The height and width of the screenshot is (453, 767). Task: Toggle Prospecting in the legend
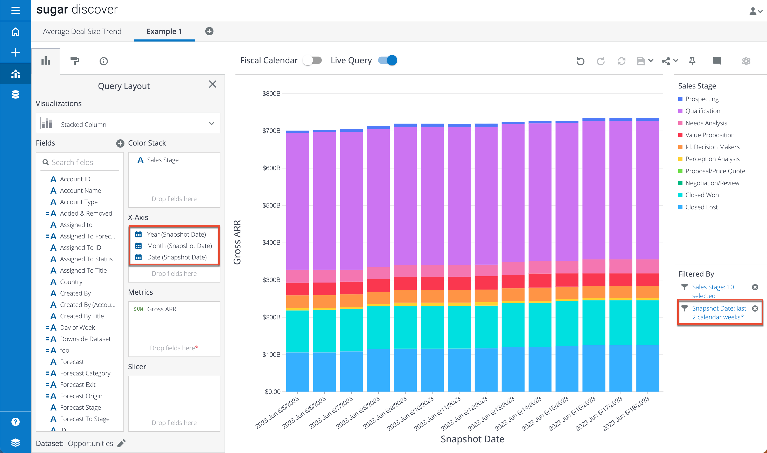click(x=698, y=99)
